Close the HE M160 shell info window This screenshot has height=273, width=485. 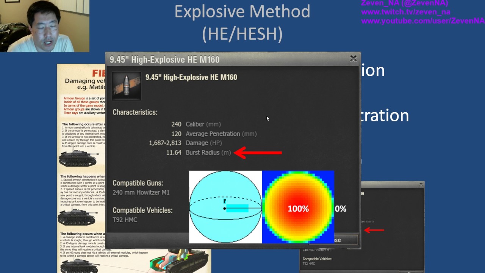353,59
